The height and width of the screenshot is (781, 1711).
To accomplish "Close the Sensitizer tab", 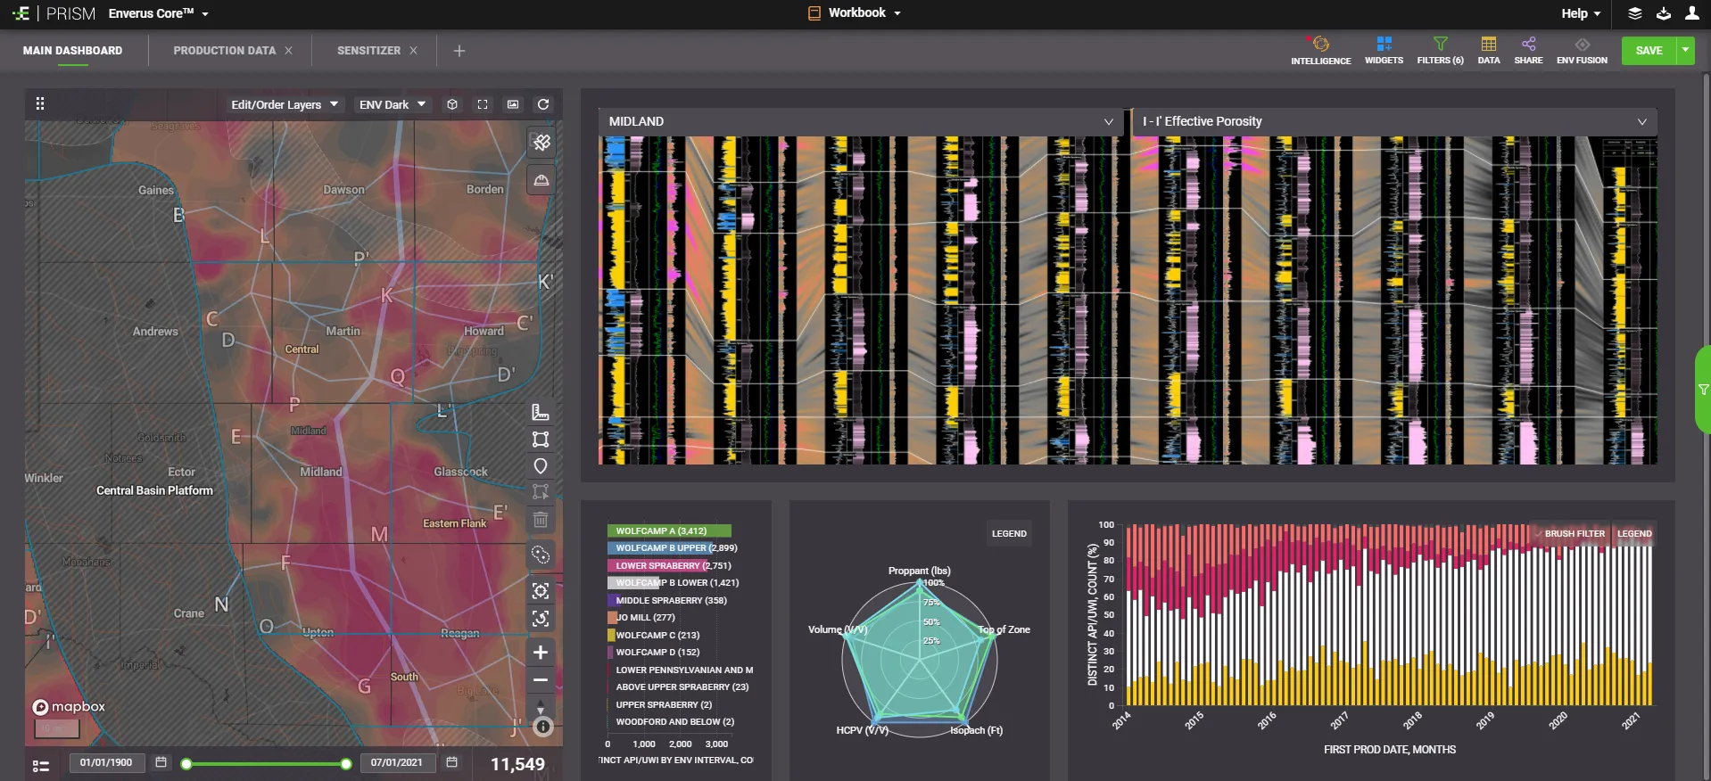I will click(x=413, y=51).
